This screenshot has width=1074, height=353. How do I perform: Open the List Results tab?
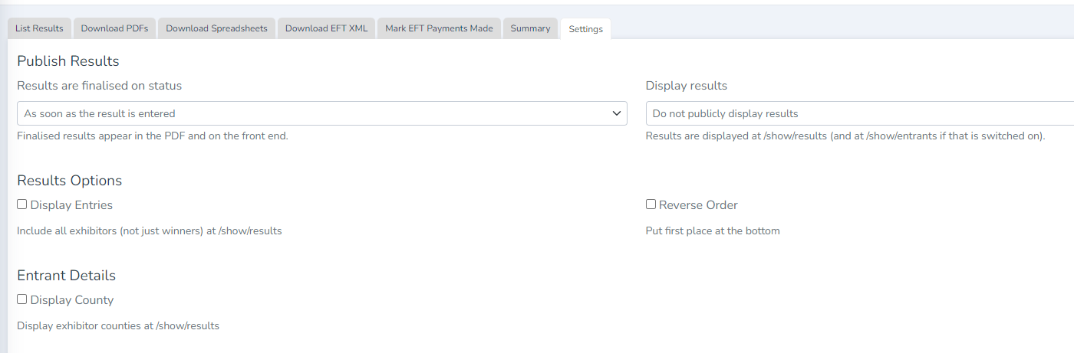pyautogui.click(x=39, y=28)
